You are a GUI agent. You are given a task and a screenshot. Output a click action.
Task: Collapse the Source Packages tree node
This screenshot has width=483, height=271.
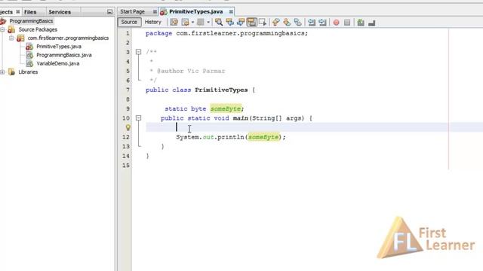[x=2, y=29]
